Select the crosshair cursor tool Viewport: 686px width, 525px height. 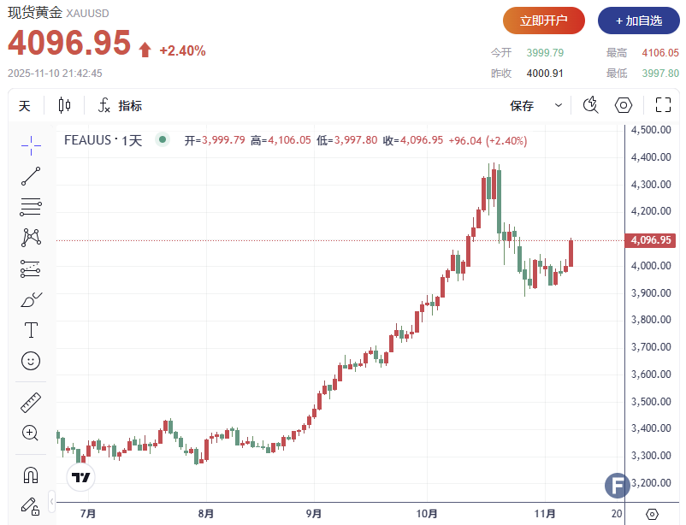pos(31,145)
